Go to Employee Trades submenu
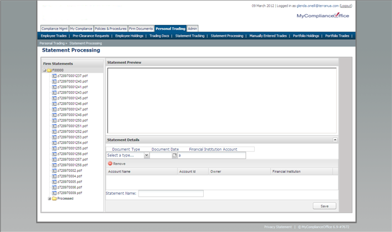Viewport: 392px width, 232px height. click(53, 36)
